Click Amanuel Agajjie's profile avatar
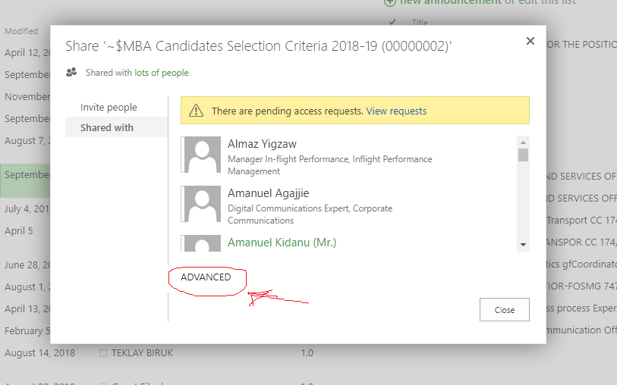 click(200, 204)
